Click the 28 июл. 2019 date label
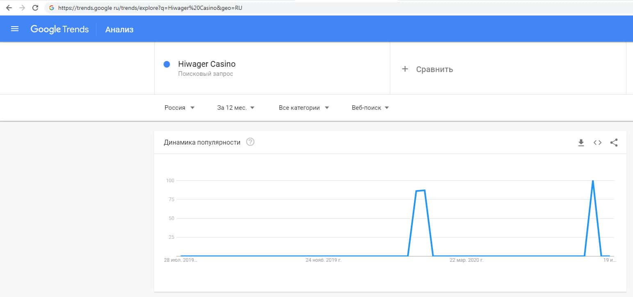This screenshot has height=297, width=633. [x=181, y=260]
